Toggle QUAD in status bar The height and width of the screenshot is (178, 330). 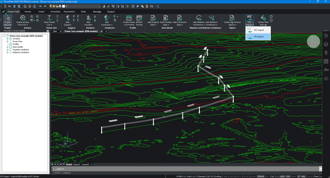coord(294,177)
